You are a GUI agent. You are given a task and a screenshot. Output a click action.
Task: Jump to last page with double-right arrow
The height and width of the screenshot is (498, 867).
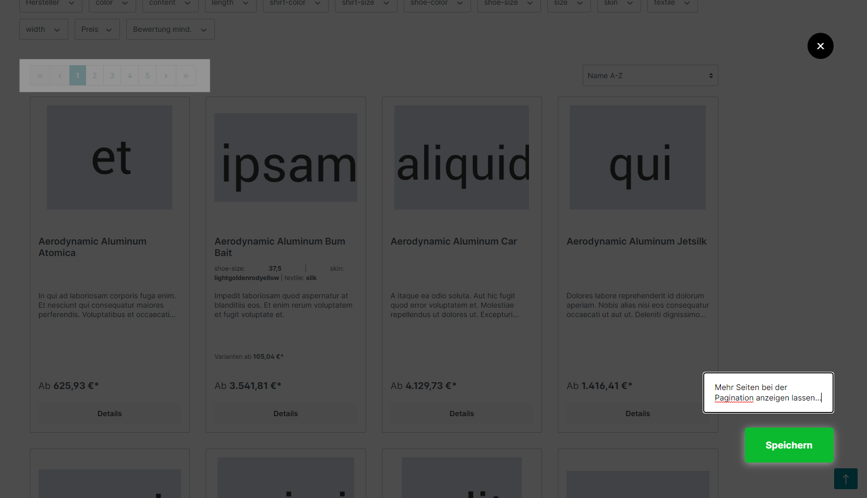point(186,76)
